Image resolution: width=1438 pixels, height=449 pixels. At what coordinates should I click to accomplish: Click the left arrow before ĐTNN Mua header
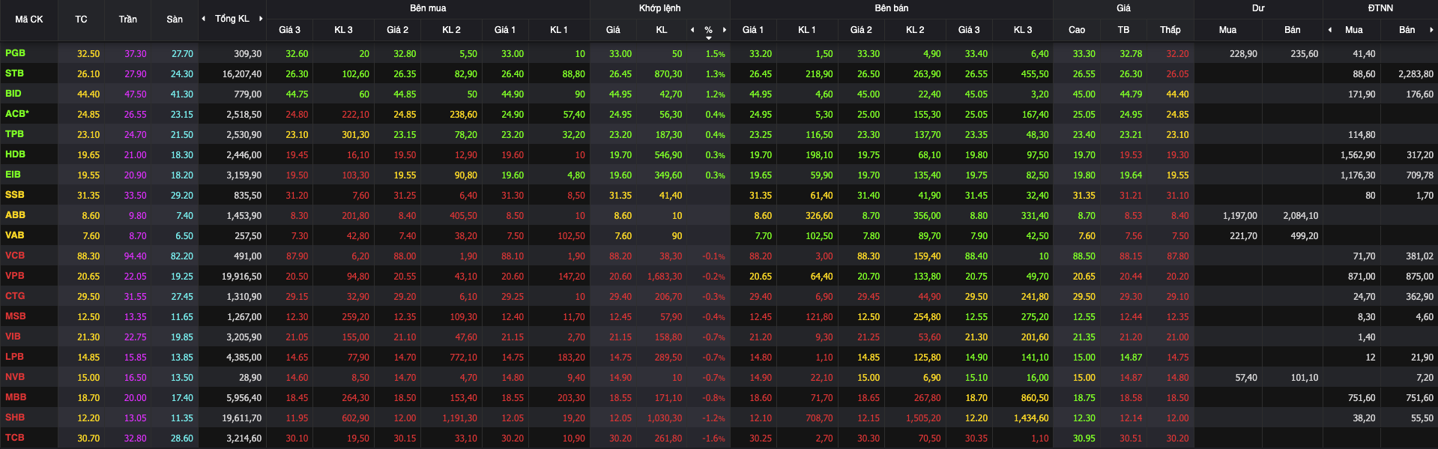click(x=1330, y=30)
